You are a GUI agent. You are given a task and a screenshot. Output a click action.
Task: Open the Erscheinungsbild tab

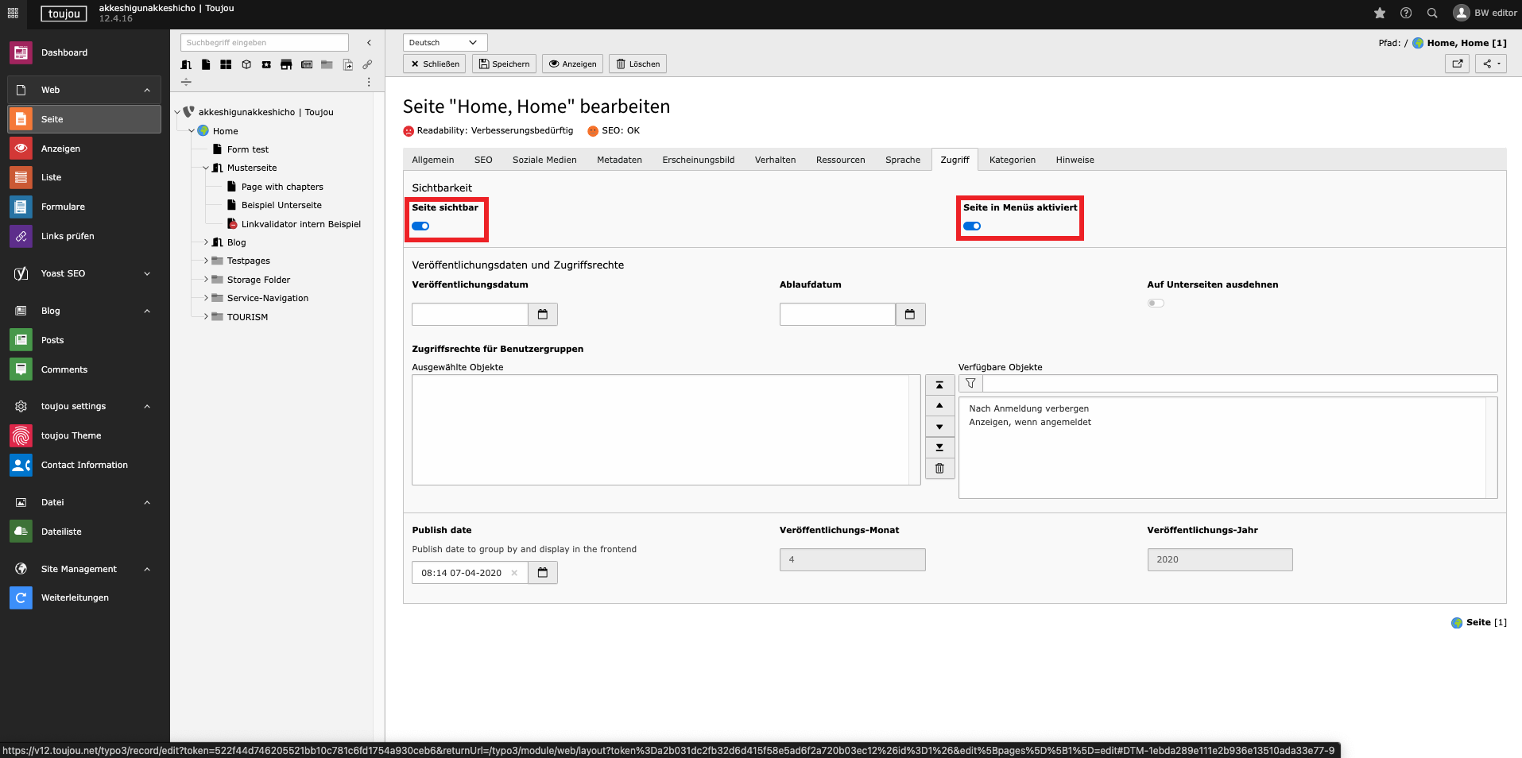698,160
